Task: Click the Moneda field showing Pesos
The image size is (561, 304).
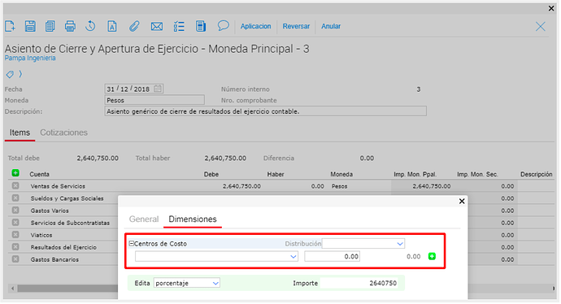Action: [x=154, y=100]
